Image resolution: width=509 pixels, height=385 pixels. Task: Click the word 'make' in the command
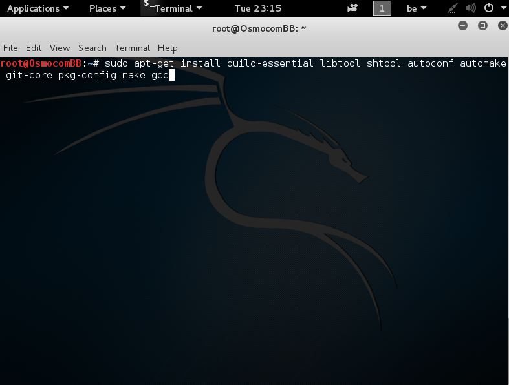tap(134, 75)
